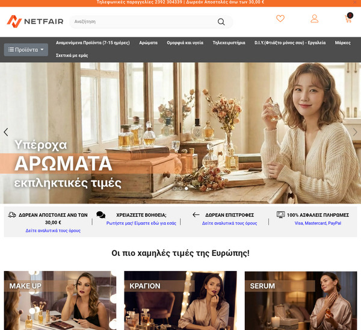Viewport: 361px width, 330px height.
Task: Open the Ομορφιά και υγεία menu
Action: 185,43
